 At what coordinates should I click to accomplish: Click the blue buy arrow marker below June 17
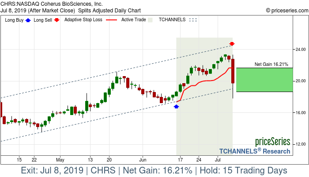coord(177,107)
